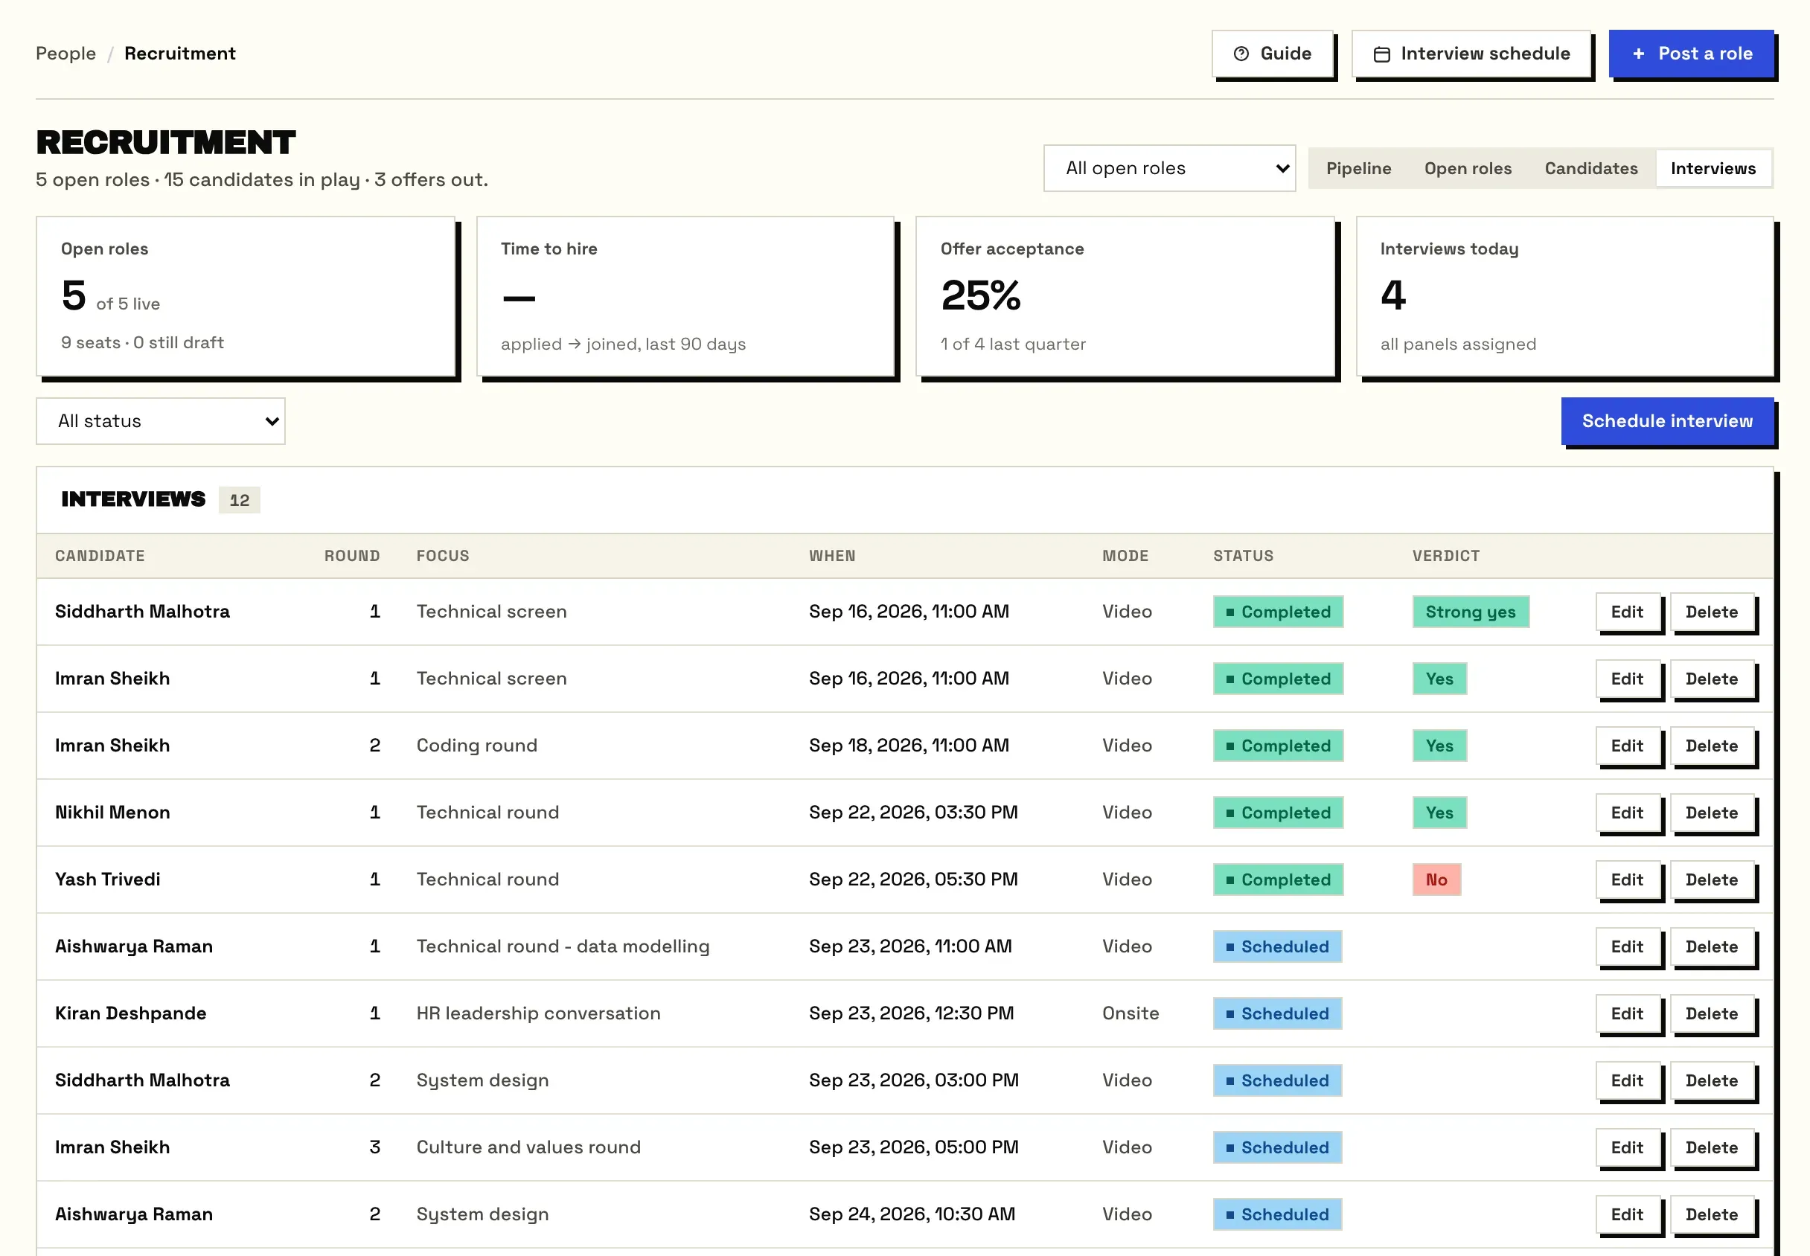Screen dimensions: 1810x1256
Task: Edit Nikhil Menon's Technical round interview
Action: point(1627,812)
